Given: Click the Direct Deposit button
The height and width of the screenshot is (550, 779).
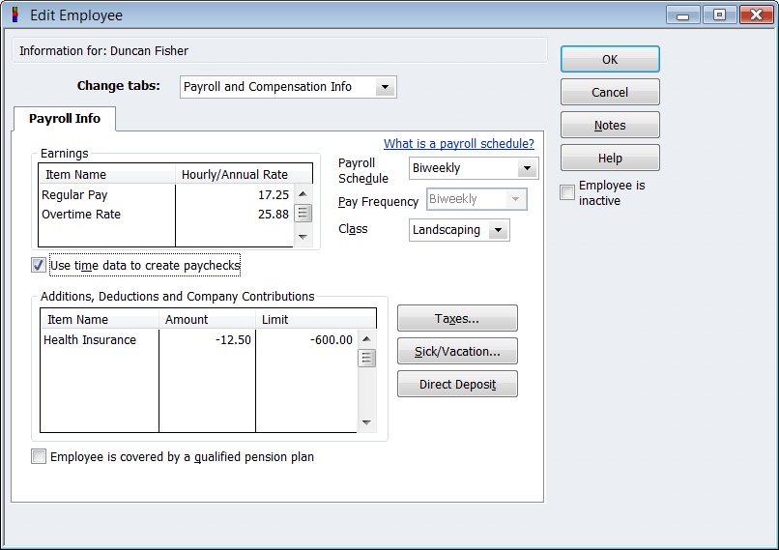Looking at the screenshot, I should 457,384.
